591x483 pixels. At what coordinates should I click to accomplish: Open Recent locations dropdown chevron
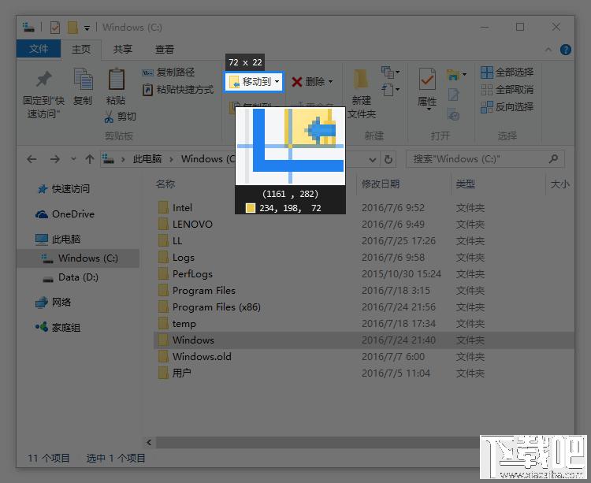[73, 159]
